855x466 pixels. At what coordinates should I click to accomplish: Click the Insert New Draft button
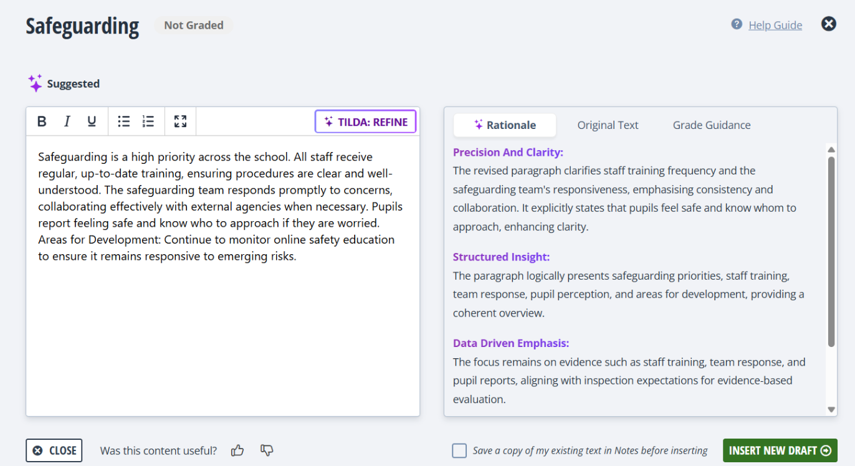point(780,450)
